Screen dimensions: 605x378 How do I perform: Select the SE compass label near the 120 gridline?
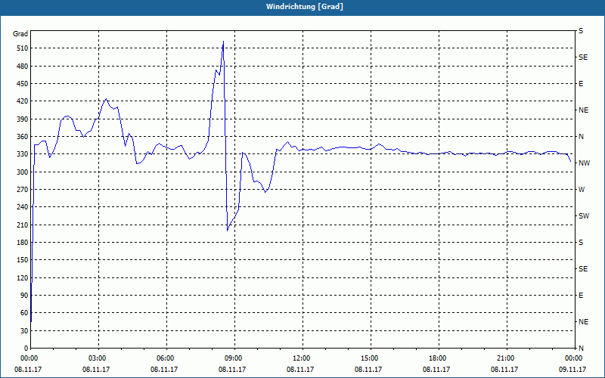coord(583,269)
